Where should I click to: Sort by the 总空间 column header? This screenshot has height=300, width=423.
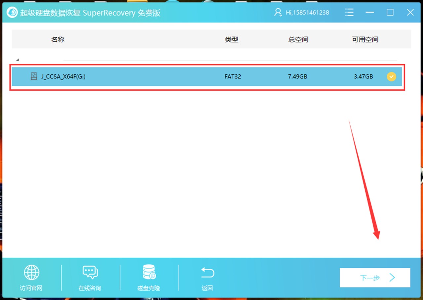click(x=298, y=39)
